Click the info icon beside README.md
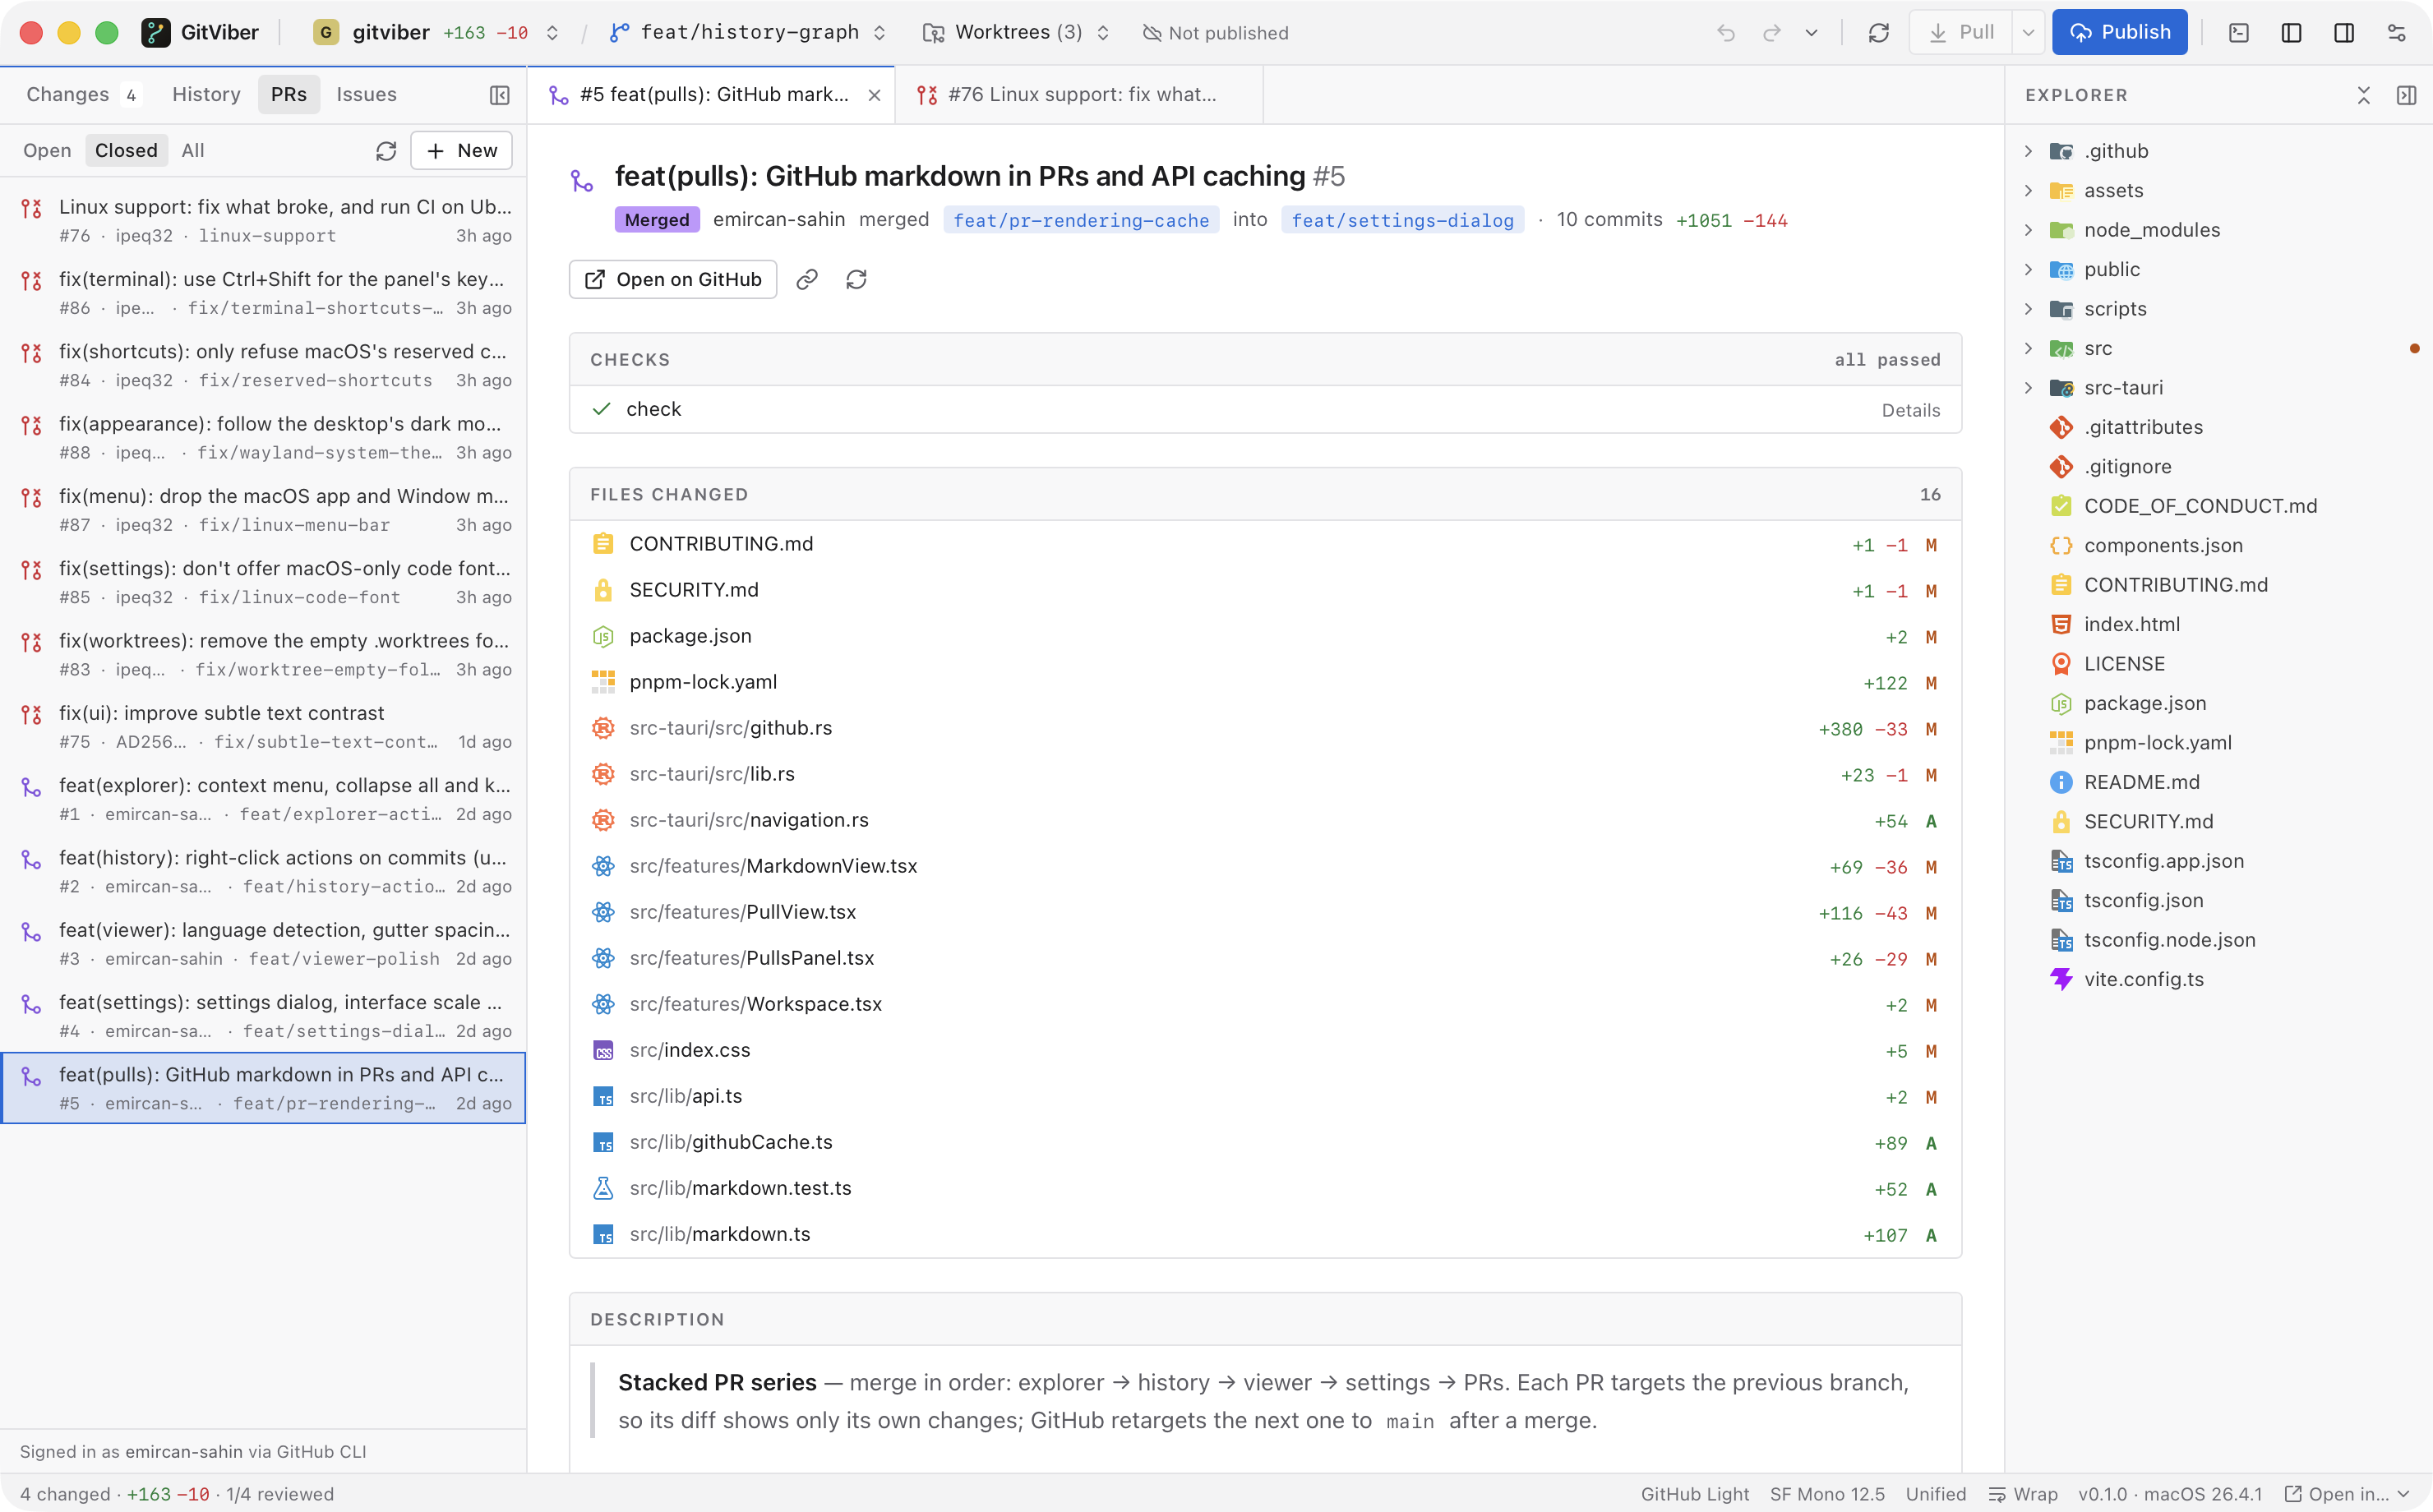This screenshot has height=1512, width=2433. click(2061, 782)
